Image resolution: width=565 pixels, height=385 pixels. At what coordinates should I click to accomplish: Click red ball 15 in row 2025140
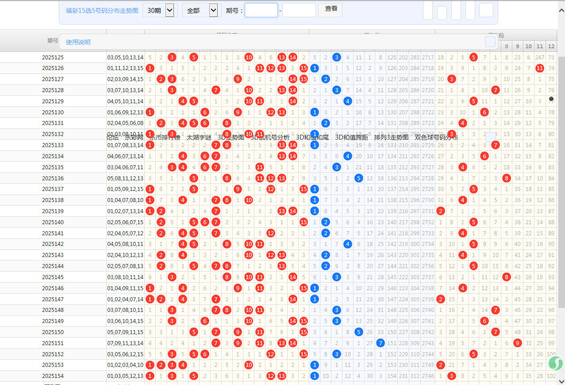[304, 222]
